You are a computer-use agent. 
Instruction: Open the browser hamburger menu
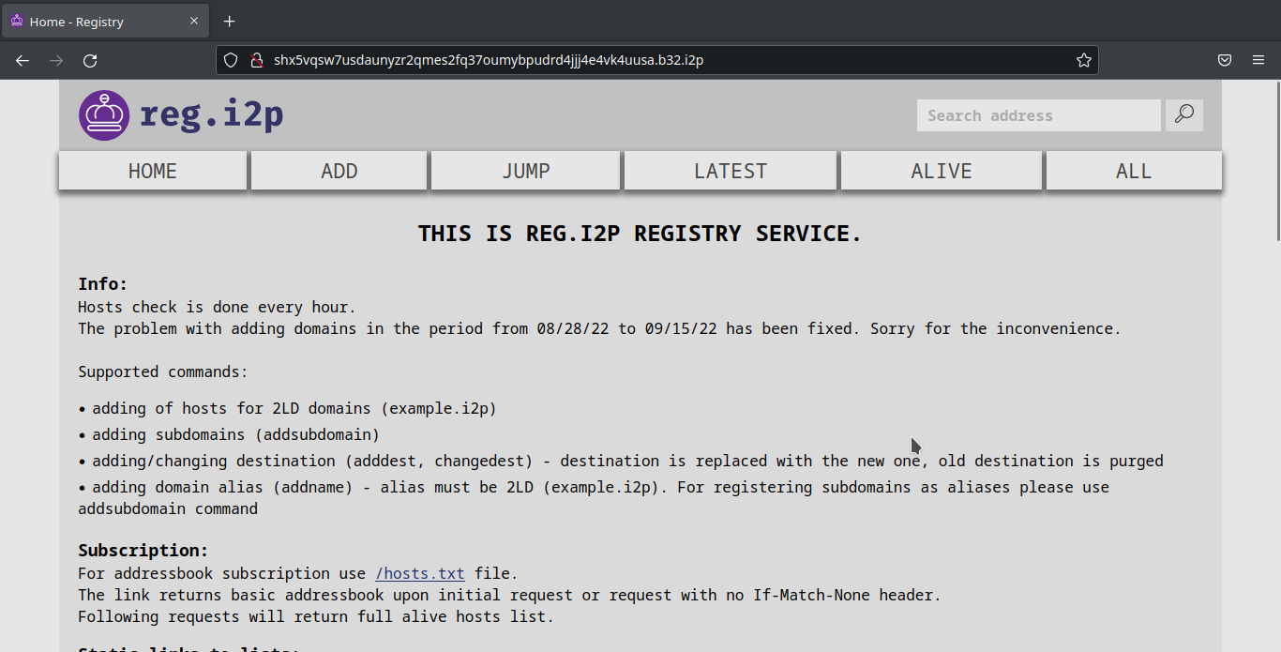point(1258,60)
